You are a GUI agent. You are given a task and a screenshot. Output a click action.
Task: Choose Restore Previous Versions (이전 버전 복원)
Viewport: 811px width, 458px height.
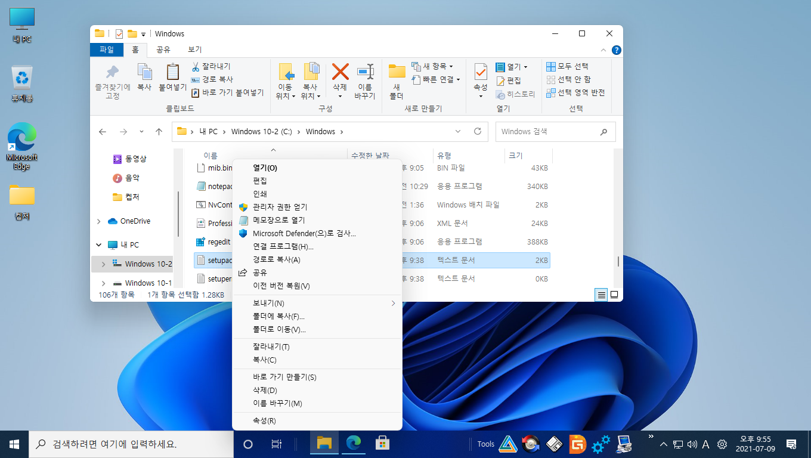[x=317, y=286]
